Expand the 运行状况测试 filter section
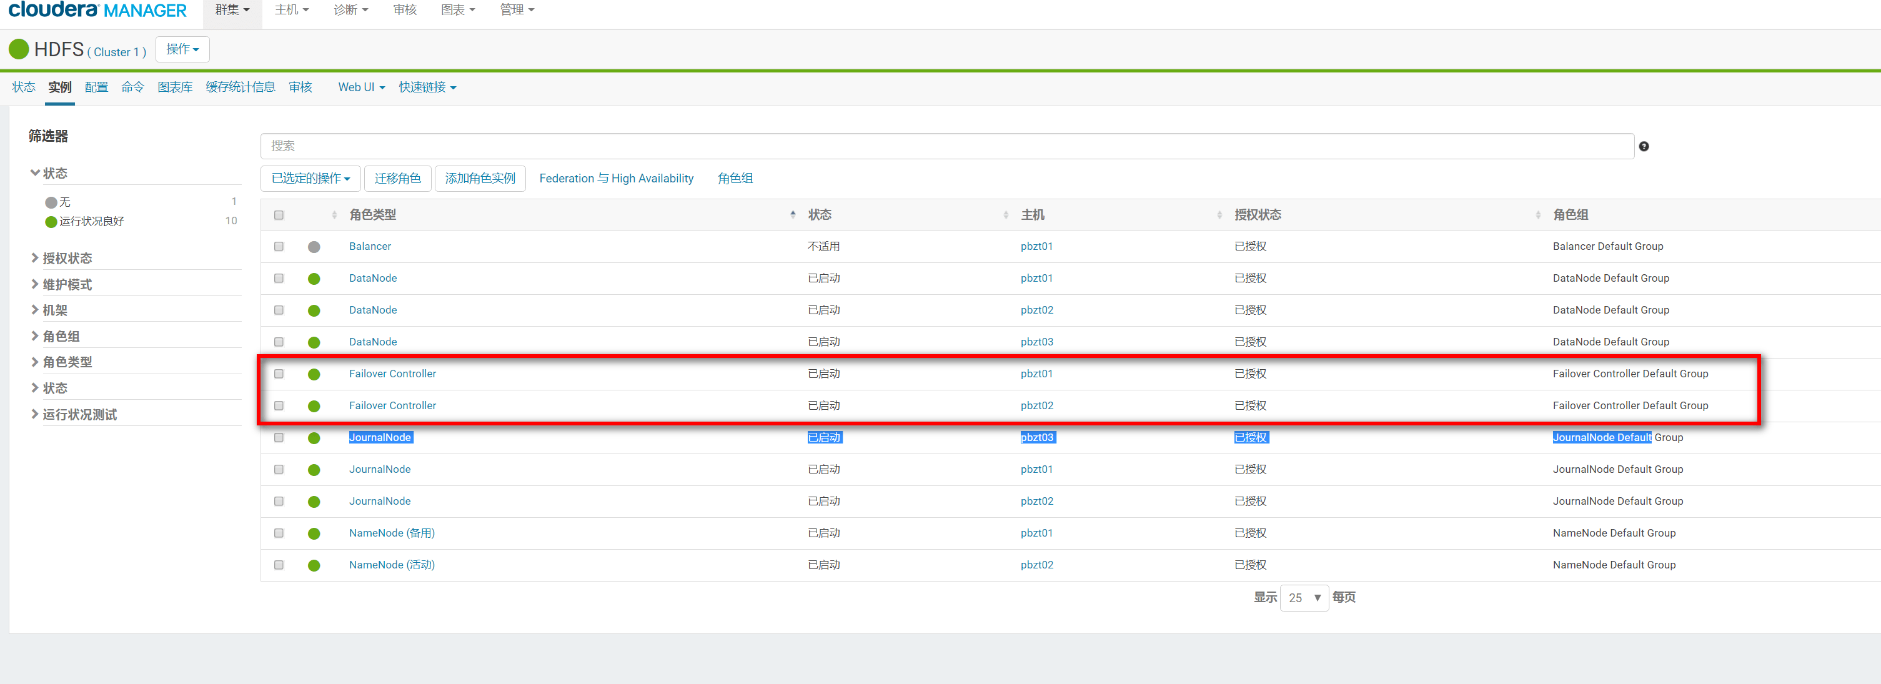1881x684 pixels. [x=79, y=415]
